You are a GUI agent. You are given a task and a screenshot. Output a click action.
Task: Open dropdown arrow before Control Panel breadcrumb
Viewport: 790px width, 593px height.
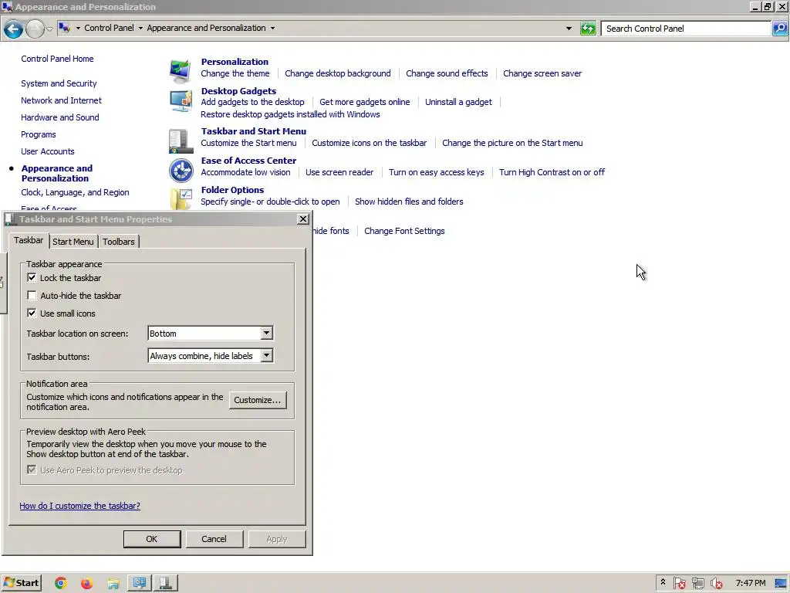coord(78,29)
